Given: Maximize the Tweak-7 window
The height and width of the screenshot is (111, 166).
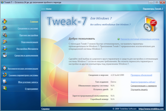Looking at the screenshot, I should (x=157, y=2).
